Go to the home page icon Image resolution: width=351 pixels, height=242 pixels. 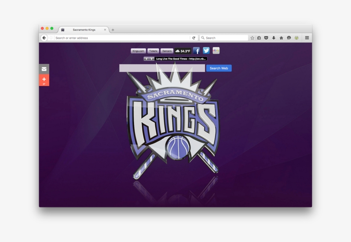coord(281,38)
